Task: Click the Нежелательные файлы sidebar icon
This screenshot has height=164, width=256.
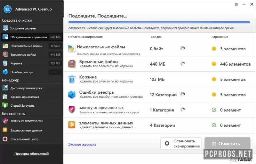Action: (5, 46)
